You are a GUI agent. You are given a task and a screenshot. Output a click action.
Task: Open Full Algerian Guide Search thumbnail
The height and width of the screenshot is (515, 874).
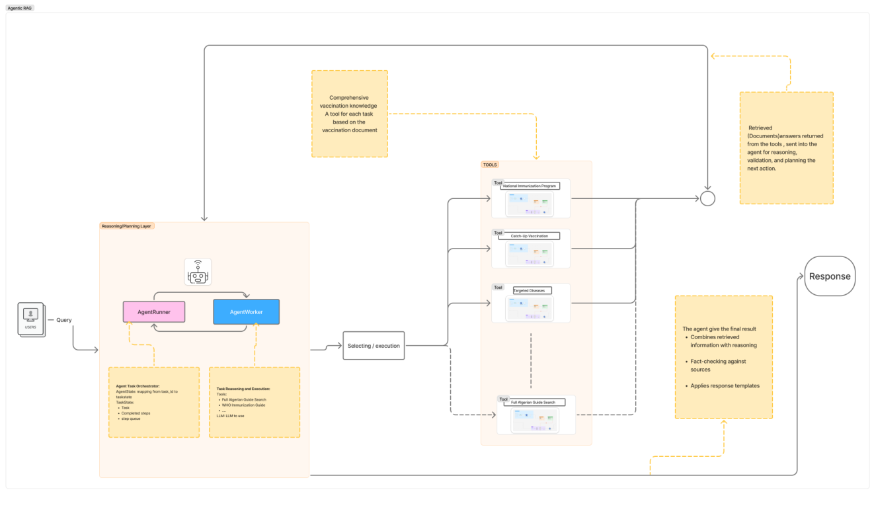pos(535,420)
